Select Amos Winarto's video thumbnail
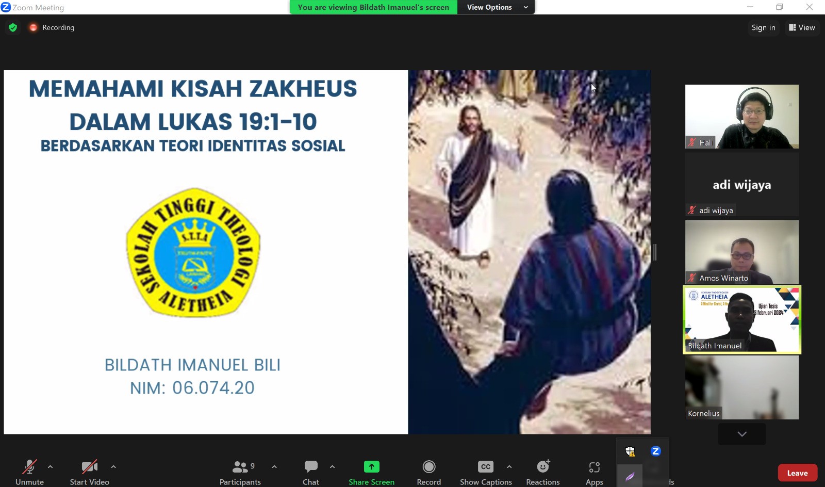825x487 pixels. [x=742, y=252]
